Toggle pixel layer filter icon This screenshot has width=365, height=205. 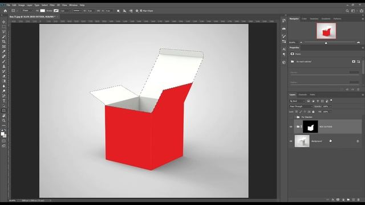pyautogui.click(x=309, y=101)
